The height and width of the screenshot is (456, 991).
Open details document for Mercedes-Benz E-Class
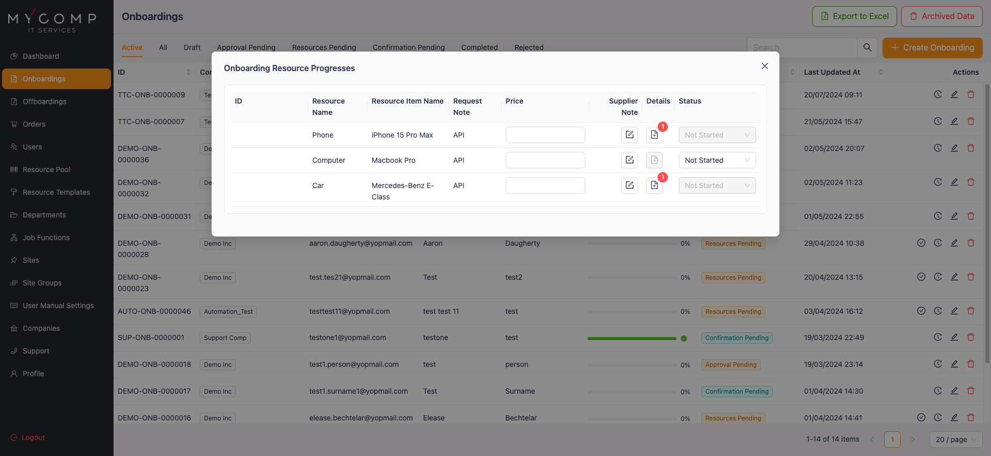(654, 185)
